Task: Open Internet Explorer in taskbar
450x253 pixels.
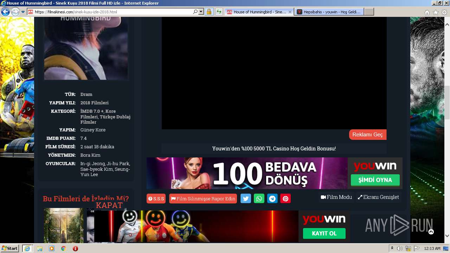Action: tap(27, 248)
